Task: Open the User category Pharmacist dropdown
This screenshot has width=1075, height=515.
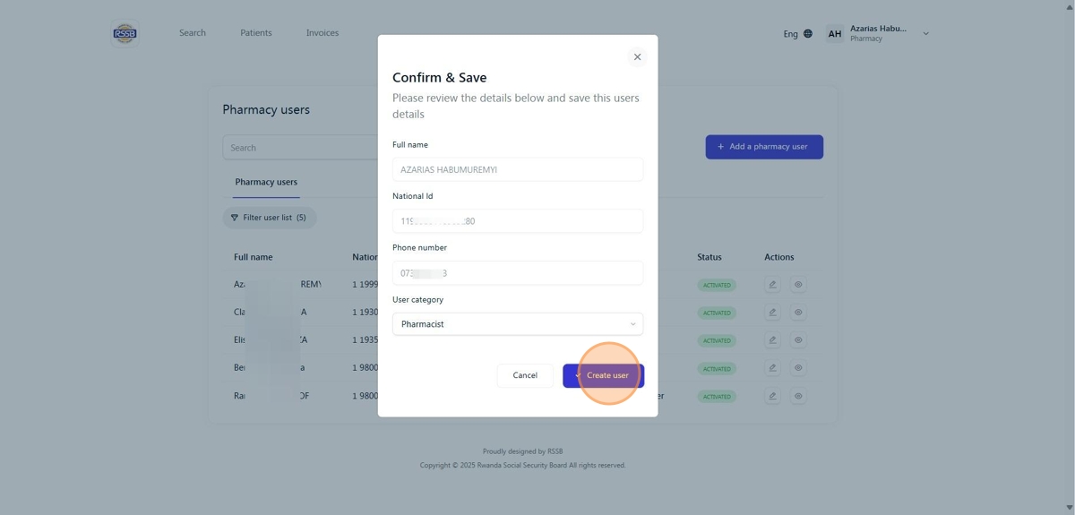Action: pos(518,324)
